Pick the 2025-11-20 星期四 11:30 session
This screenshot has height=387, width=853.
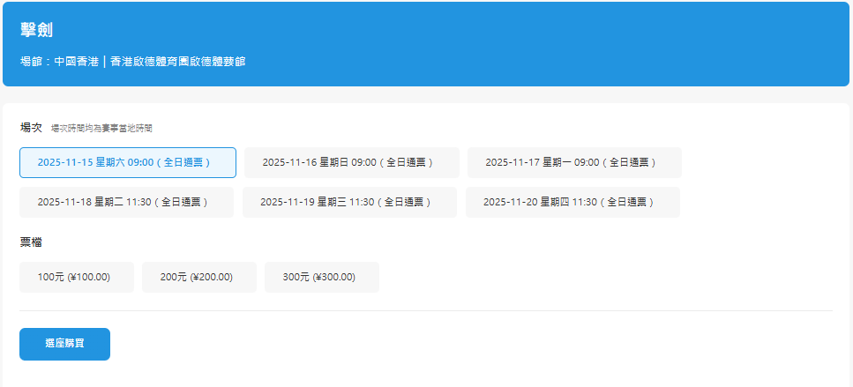(x=572, y=202)
